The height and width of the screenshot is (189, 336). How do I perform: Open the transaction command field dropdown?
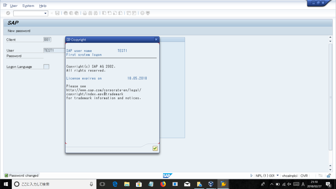[45, 13]
